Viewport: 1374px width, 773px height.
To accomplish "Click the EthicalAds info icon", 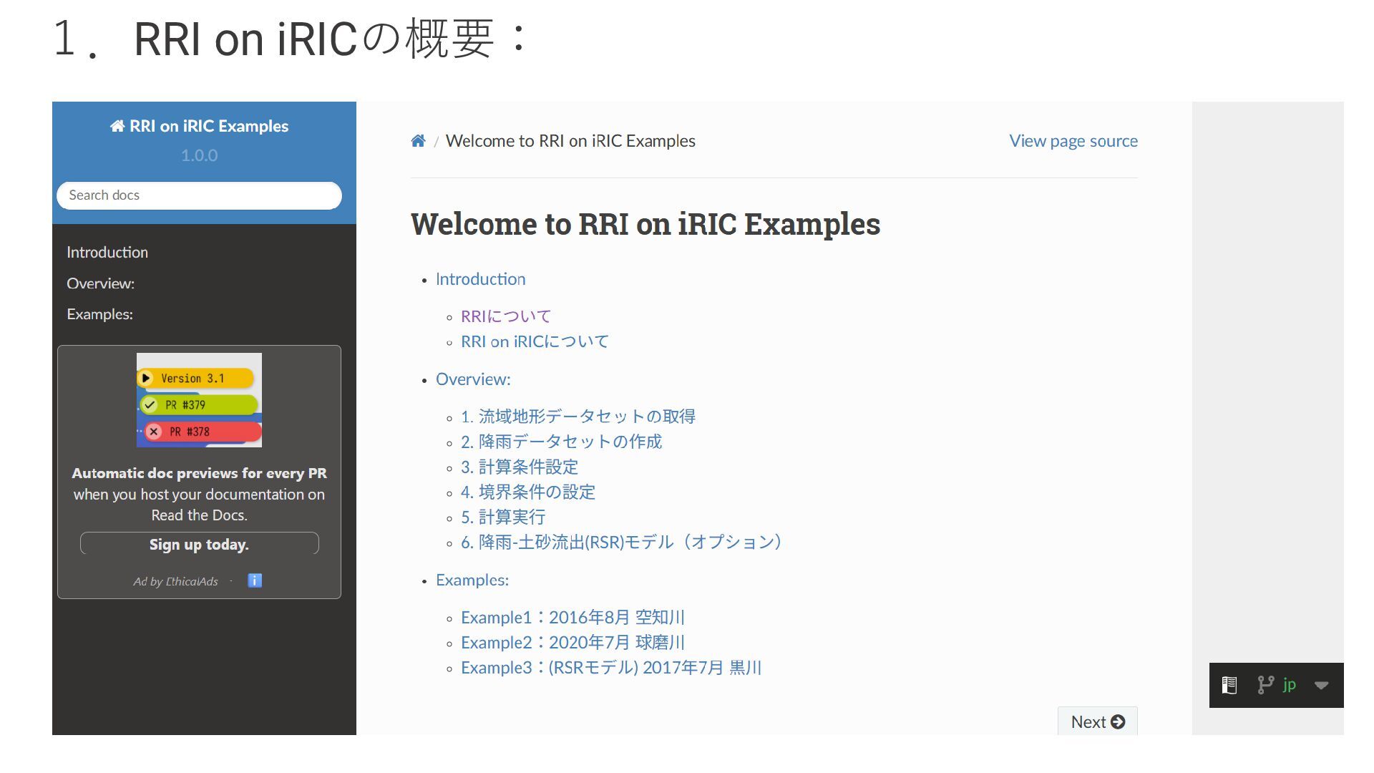I will click(255, 580).
